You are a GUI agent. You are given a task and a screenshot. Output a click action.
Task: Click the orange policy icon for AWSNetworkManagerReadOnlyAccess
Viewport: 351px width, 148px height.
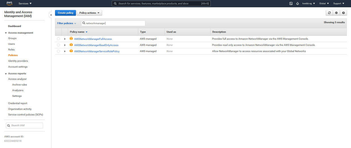point(71,45)
